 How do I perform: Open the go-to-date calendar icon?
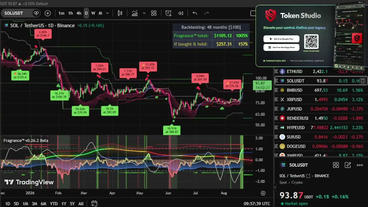[x=94, y=204]
